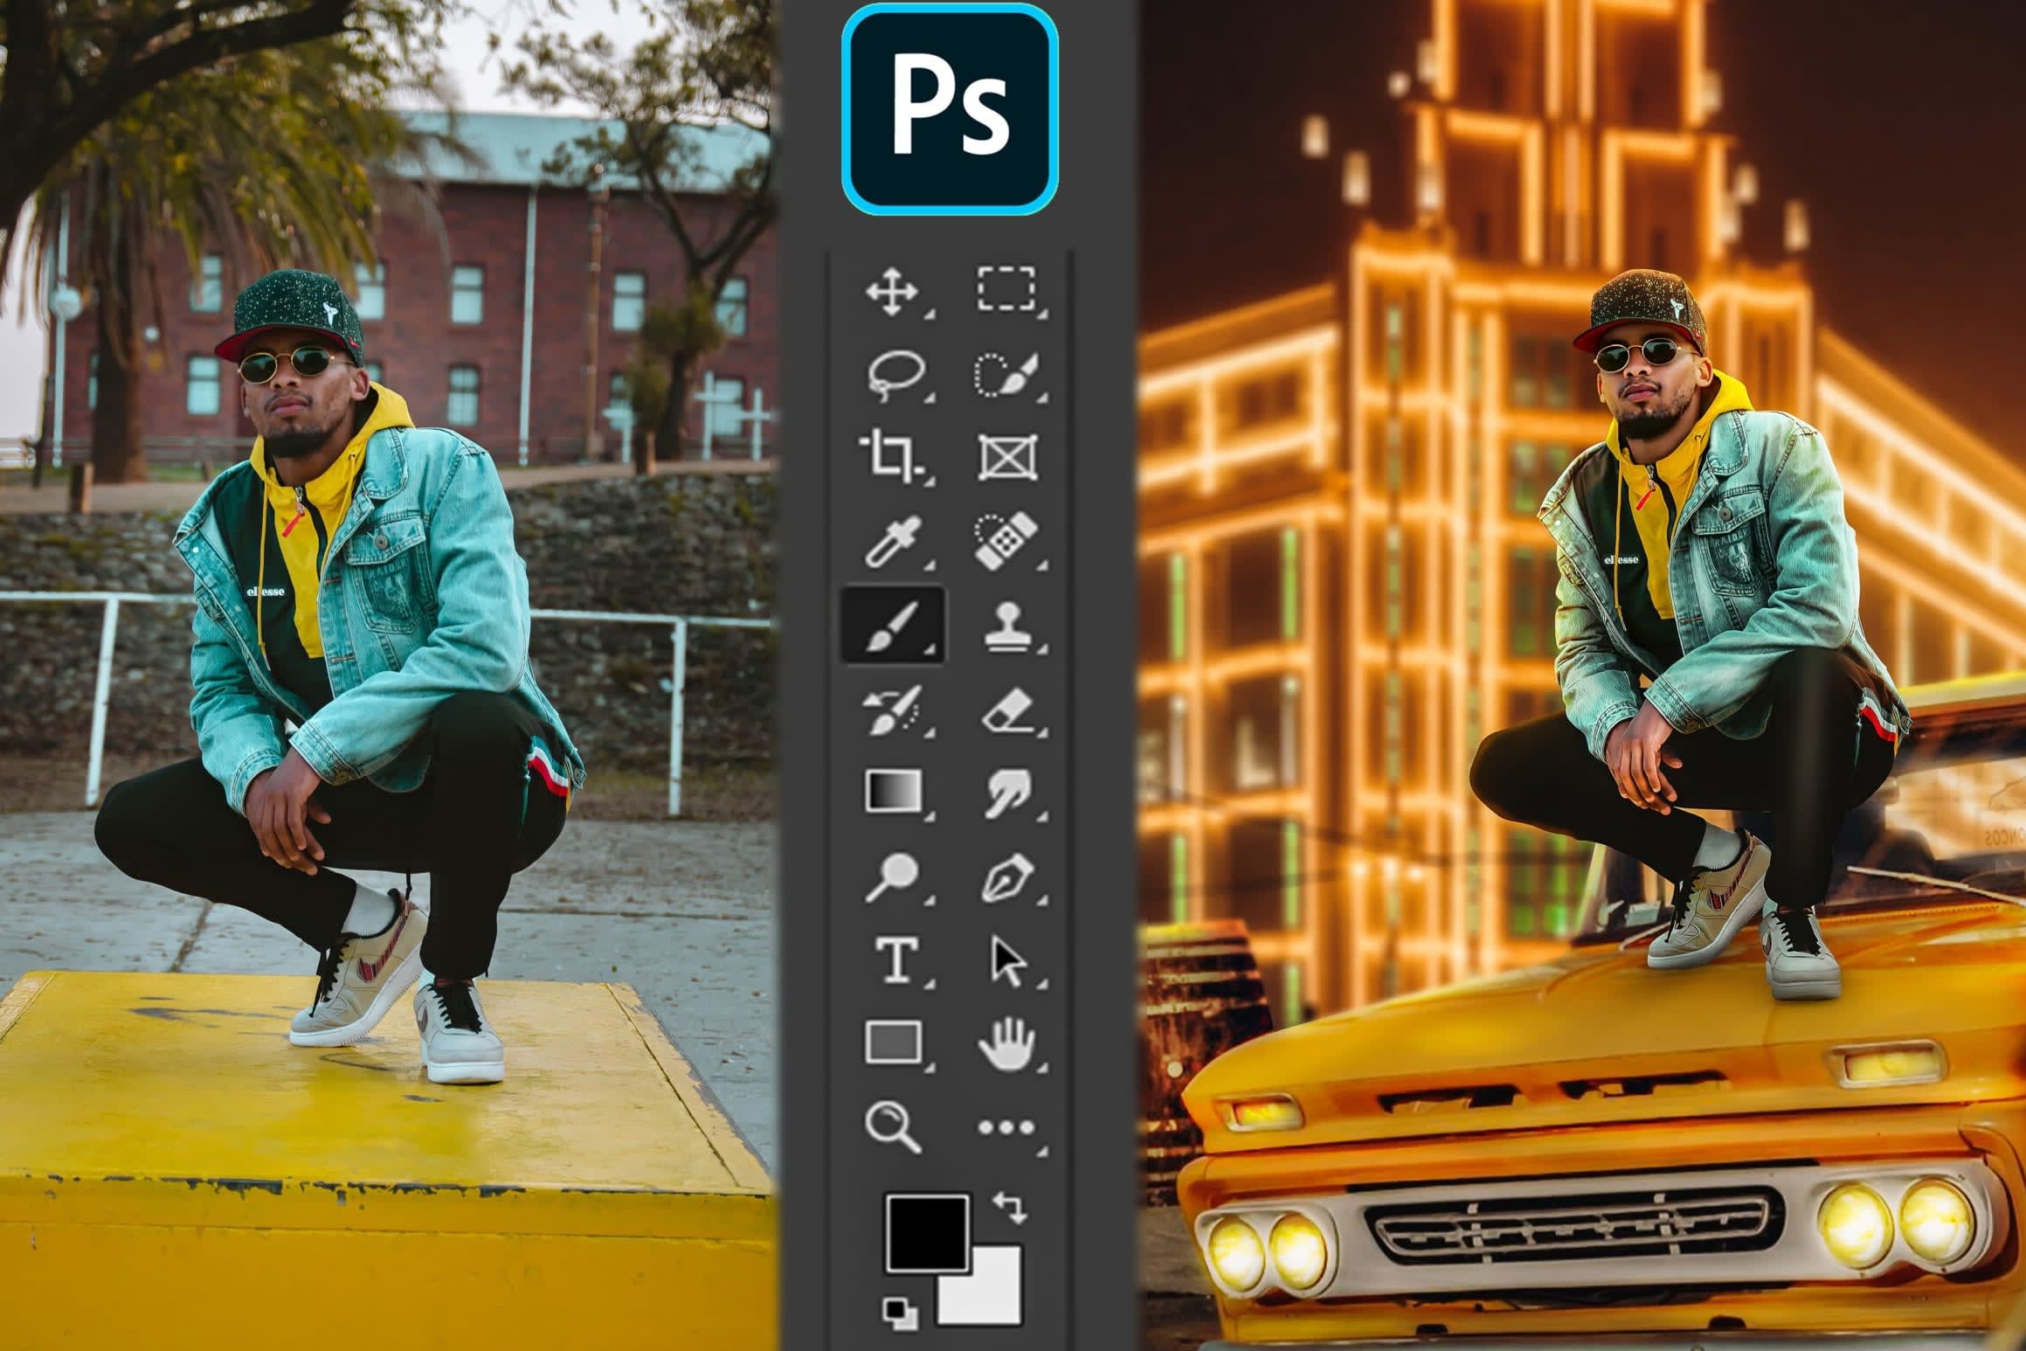
Task: Select the highlighted Brush tool
Action: pyautogui.click(x=892, y=626)
